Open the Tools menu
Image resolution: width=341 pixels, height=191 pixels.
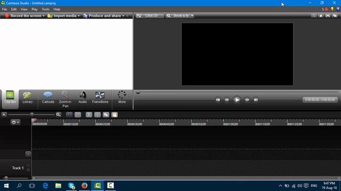[45, 10]
